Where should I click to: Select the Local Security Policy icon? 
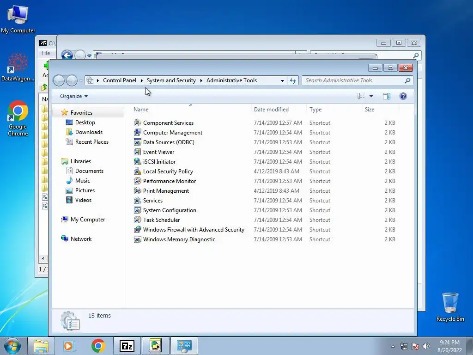tap(137, 171)
